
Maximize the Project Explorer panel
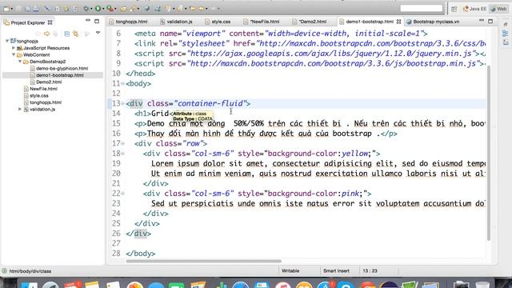click(x=97, y=22)
